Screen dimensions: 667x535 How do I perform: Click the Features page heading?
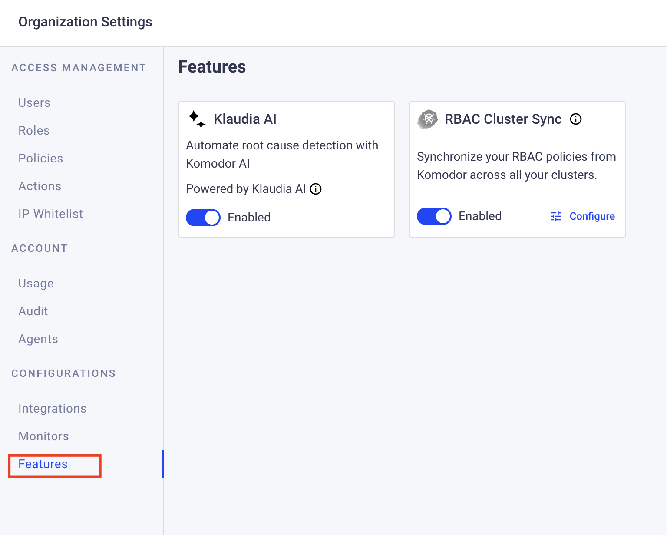212,67
